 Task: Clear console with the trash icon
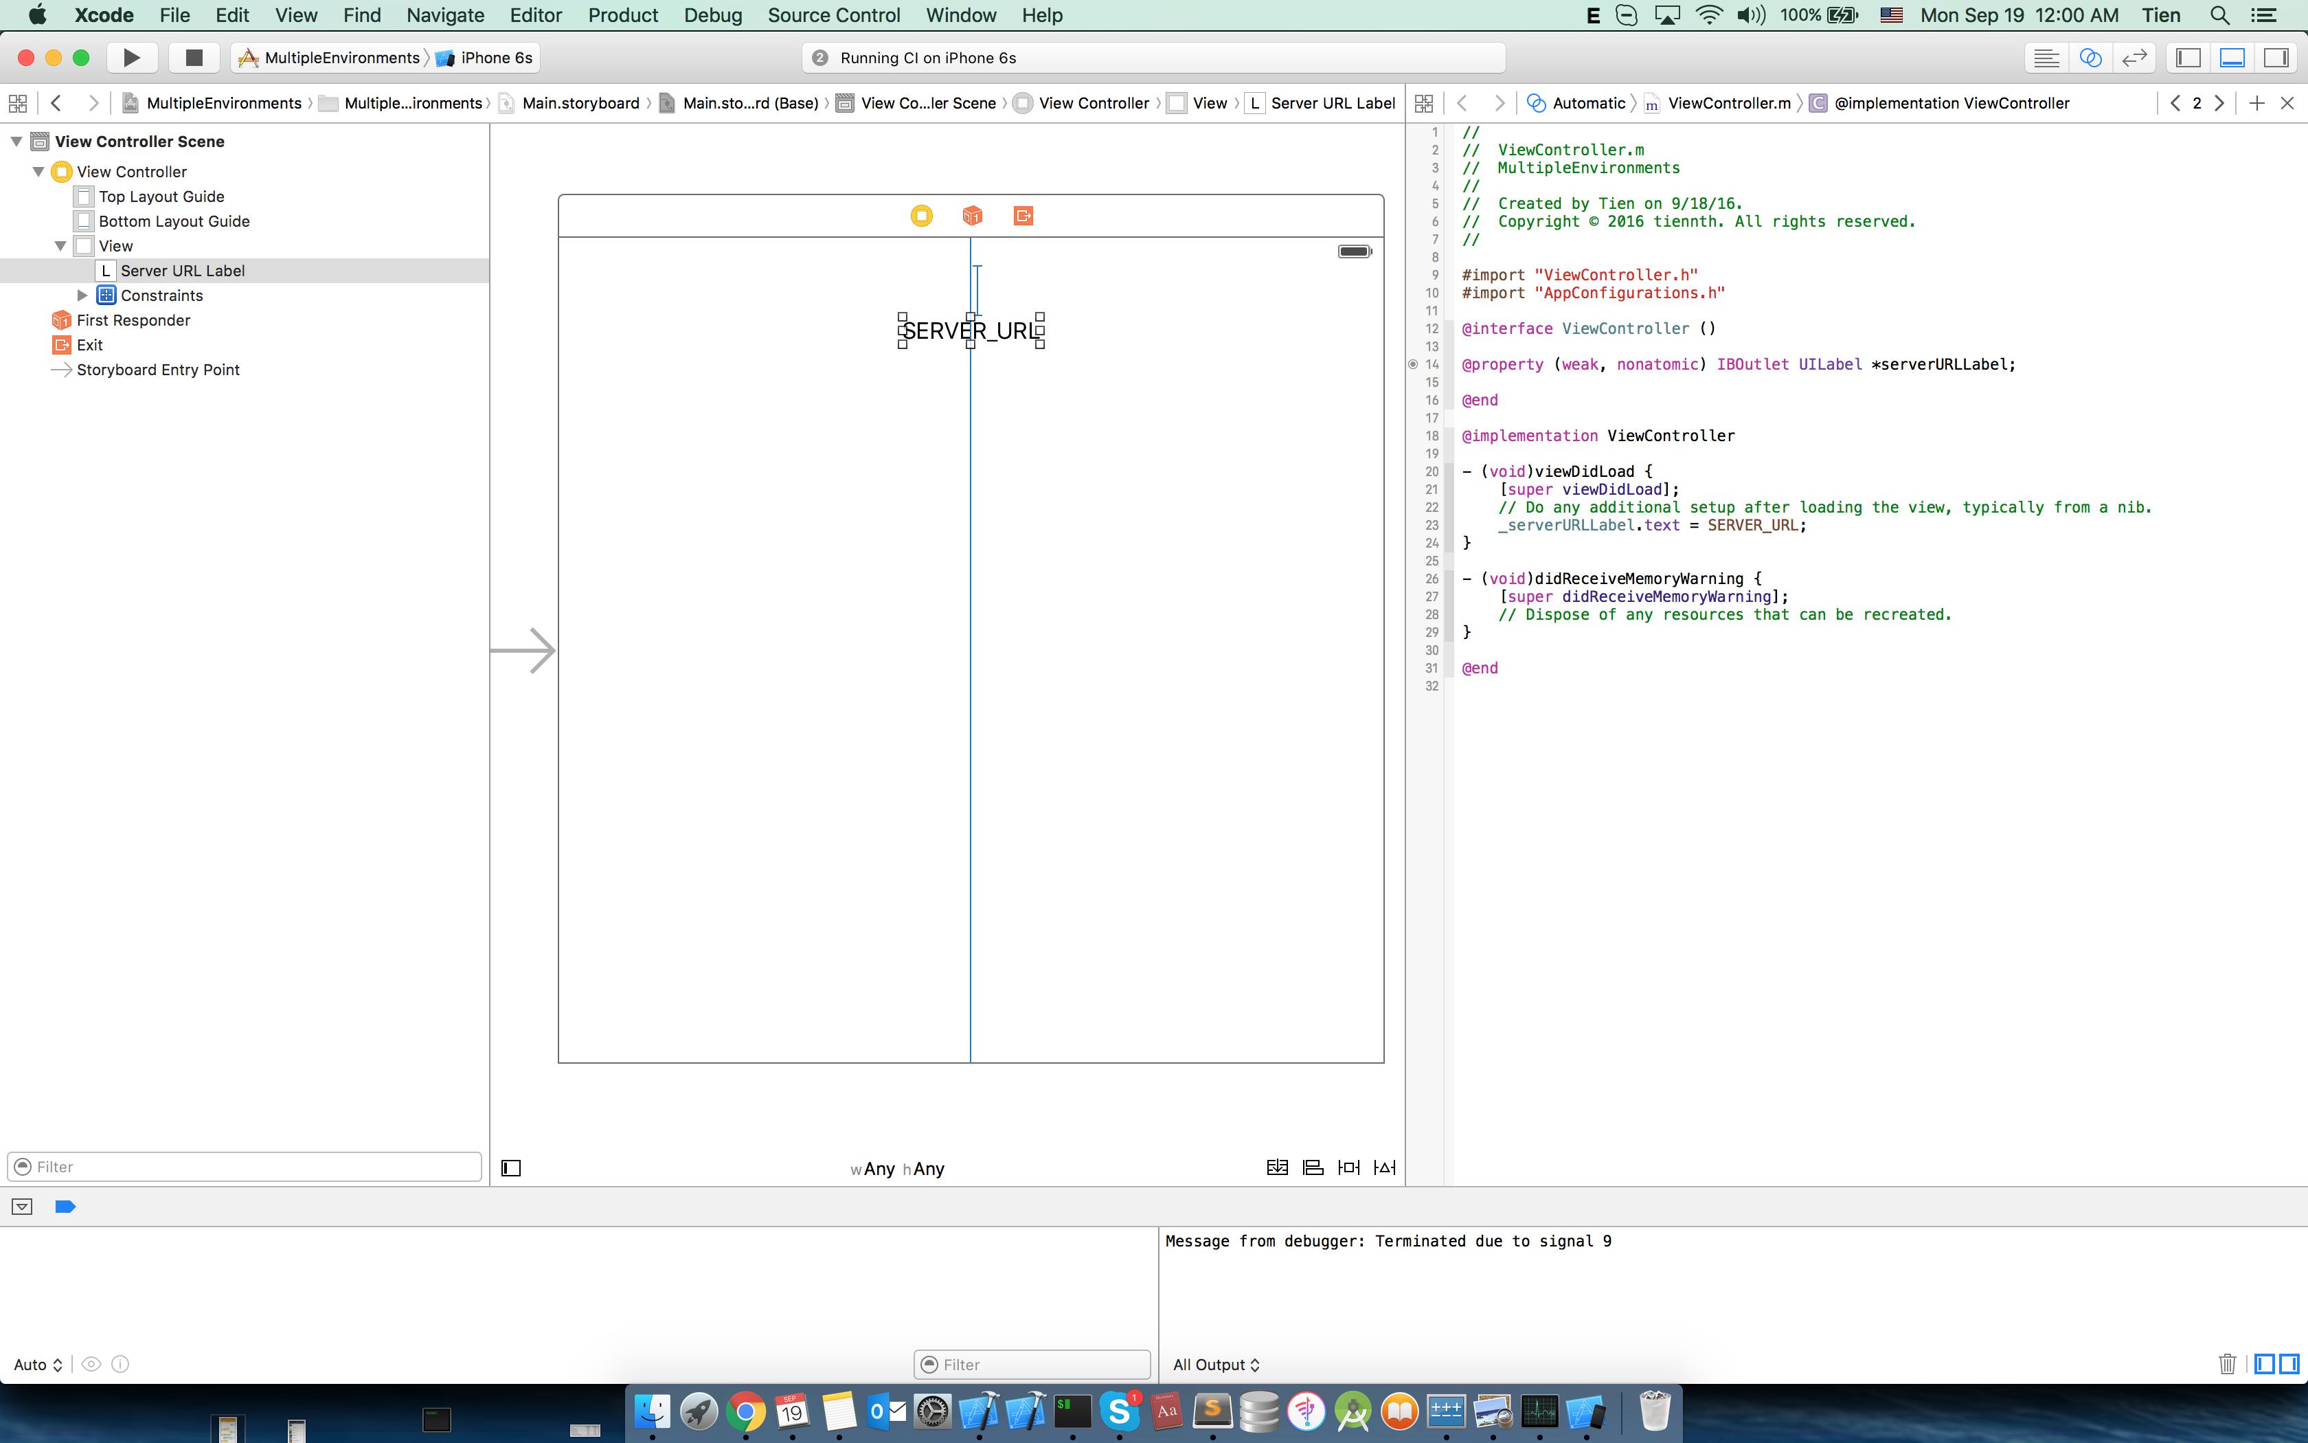(x=2228, y=1364)
